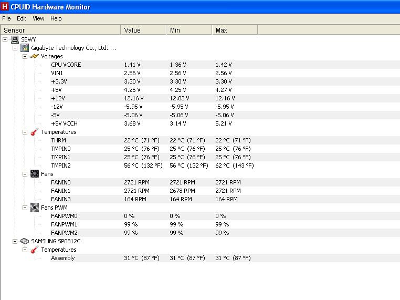Click the Gigabyte motherboard icon
Viewport: 400px width, 300px height.
(25, 48)
